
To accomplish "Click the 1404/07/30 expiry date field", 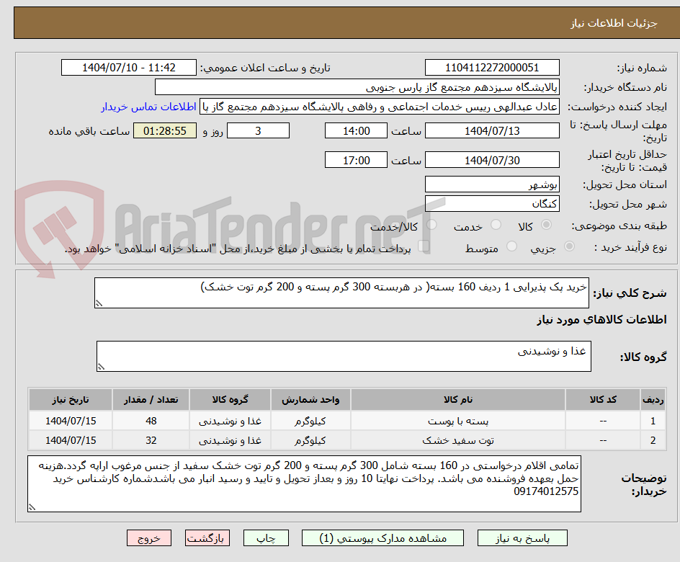I will [492, 159].
